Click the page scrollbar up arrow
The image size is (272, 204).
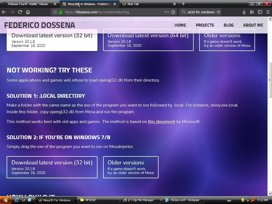pos(270,19)
